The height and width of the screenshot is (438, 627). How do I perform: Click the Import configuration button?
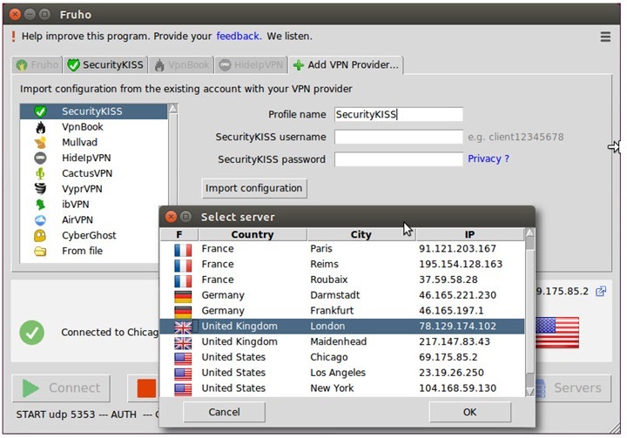coord(254,188)
